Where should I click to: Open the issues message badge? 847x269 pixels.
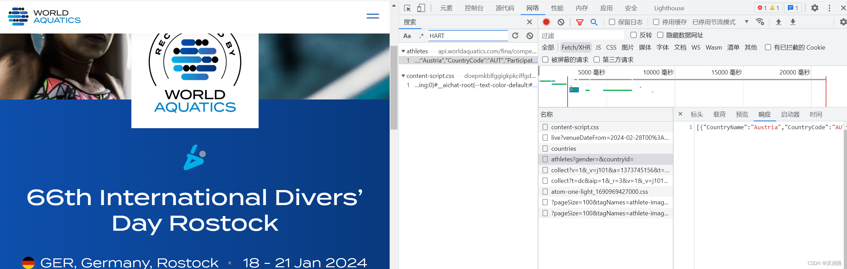(793, 8)
